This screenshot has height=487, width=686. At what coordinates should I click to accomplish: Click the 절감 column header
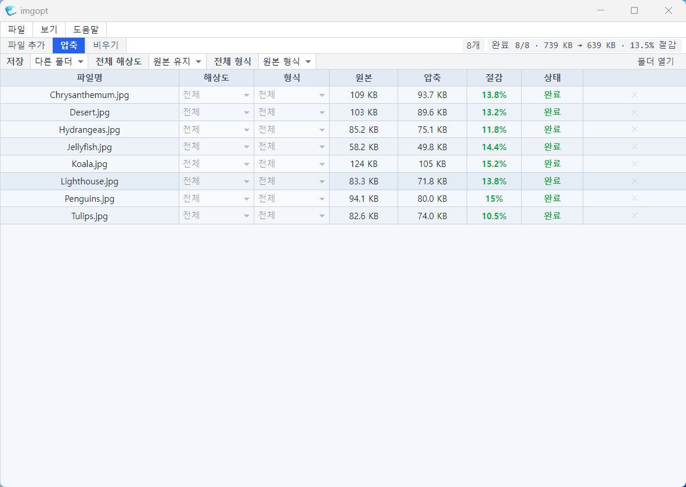pyautogui.click(x=494, y=78)
